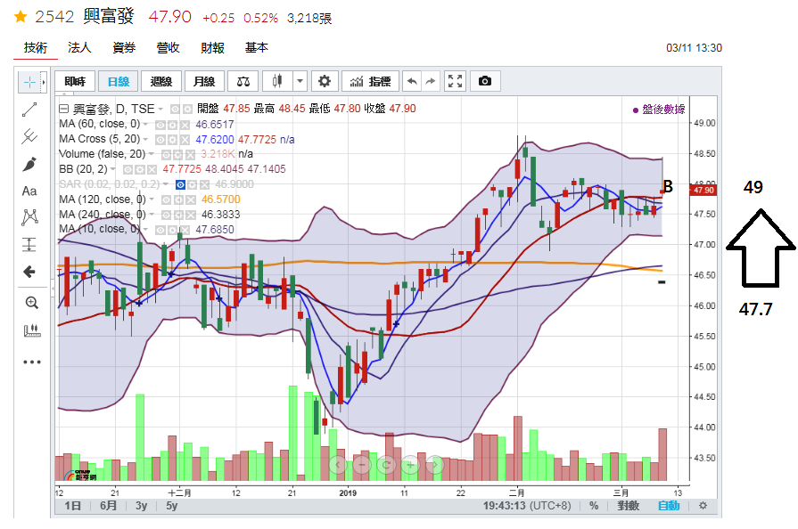This screenshot has width=798, height=529.
Task: Choose the text annotation tool
Action: [30, 191]
